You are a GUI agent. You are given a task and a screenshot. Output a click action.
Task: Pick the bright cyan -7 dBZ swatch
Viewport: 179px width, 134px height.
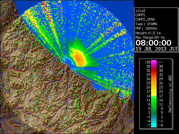154,125
